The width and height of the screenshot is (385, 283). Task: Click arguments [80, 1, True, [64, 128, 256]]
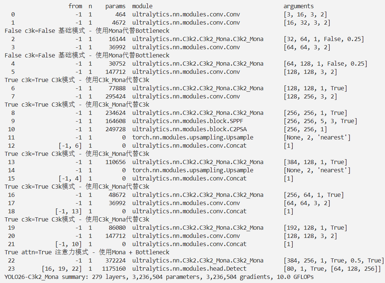[332, 269]
